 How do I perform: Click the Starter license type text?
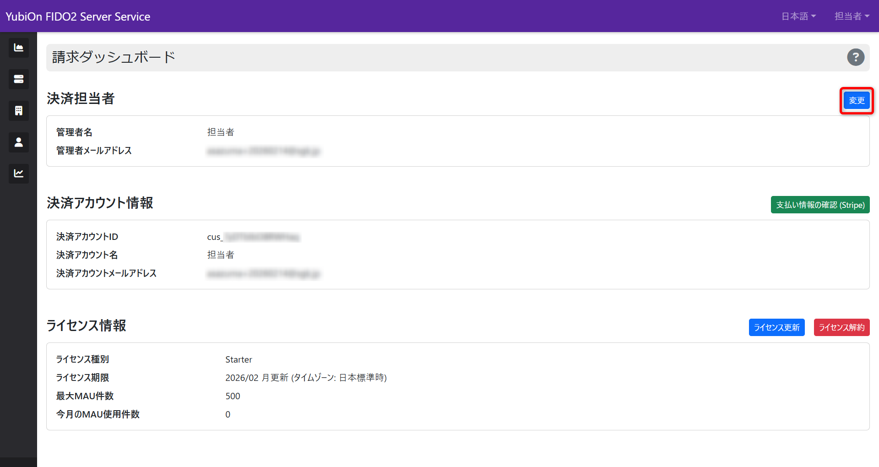(x=238, y=359)
